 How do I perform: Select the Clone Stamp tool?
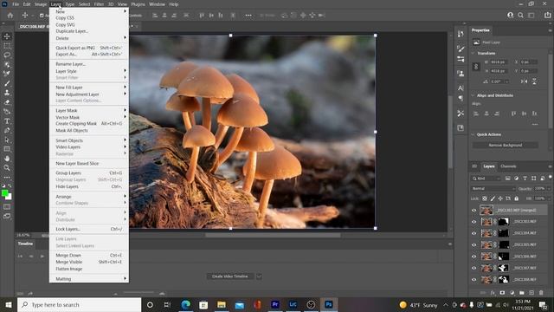pyautogui.click(x=7, y=93)
